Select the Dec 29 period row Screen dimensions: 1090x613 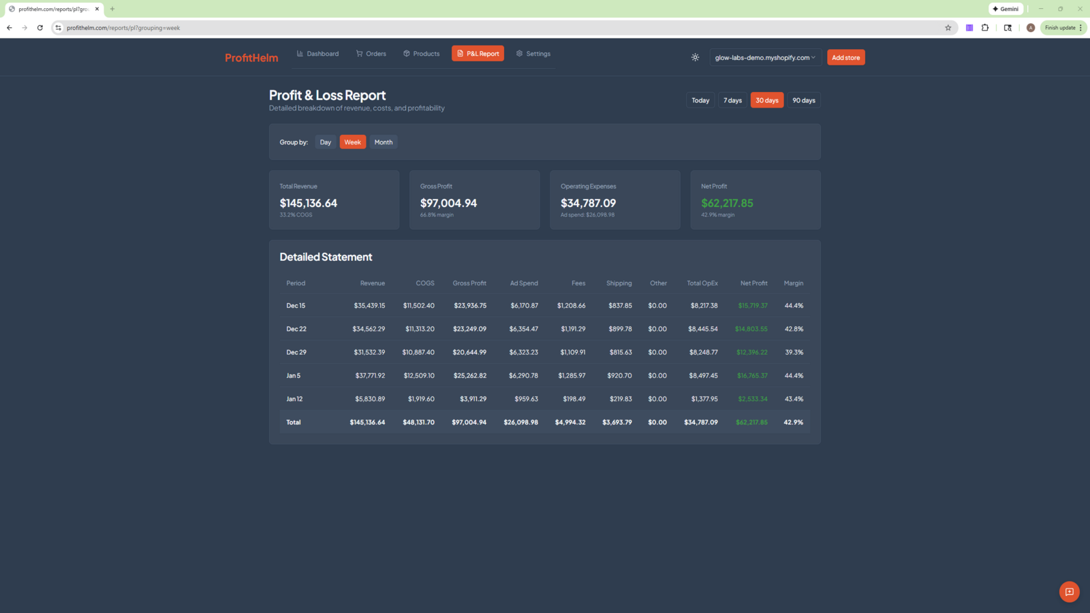[545, 352]
